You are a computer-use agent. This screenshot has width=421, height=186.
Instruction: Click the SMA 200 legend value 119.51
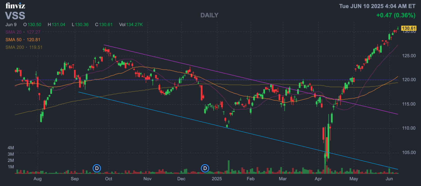36,47
